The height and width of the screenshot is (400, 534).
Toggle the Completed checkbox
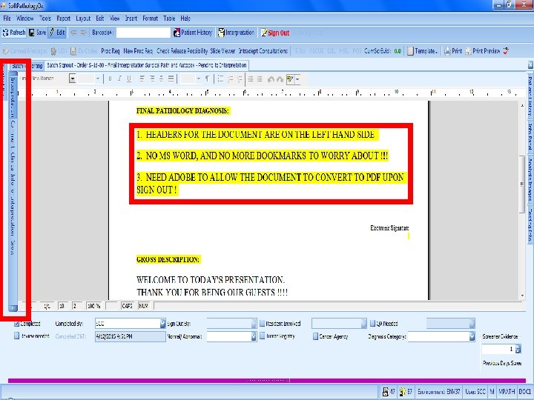tap(16, 324)
